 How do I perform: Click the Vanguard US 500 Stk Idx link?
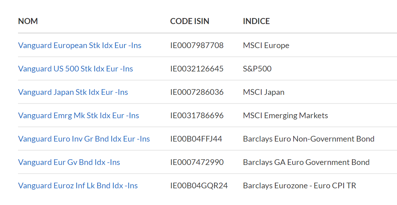tap(75, 69)
